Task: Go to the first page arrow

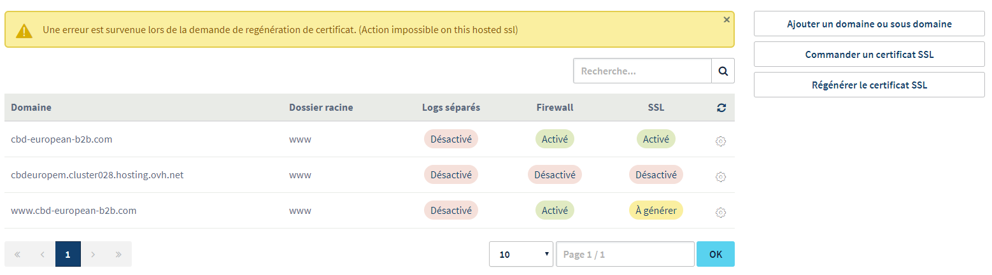Action: [17, 255]
